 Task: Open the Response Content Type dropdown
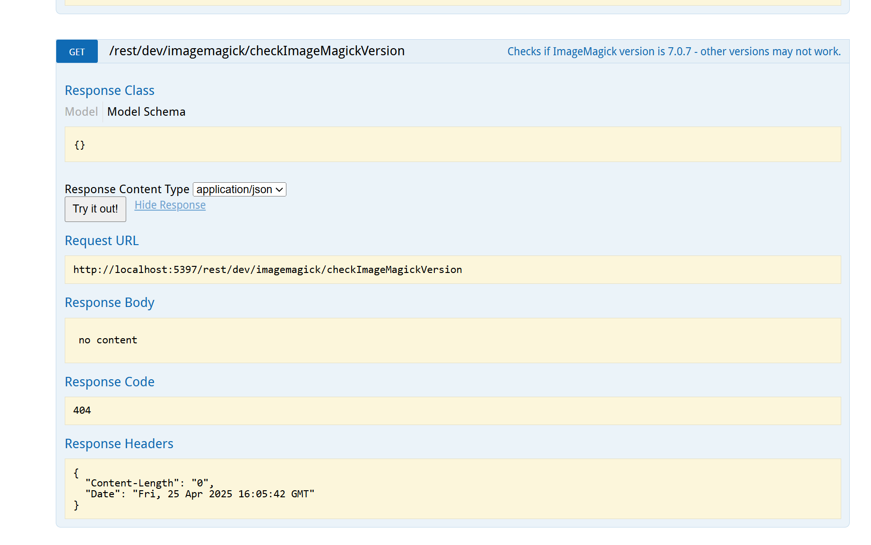pyautogui.click(x=240, y=189)
